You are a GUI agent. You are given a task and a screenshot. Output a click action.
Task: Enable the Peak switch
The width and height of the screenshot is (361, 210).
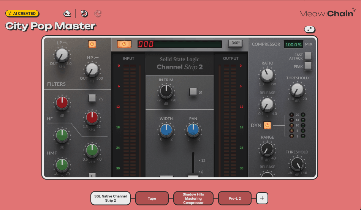pyautogui.click(x=308, y=66)
